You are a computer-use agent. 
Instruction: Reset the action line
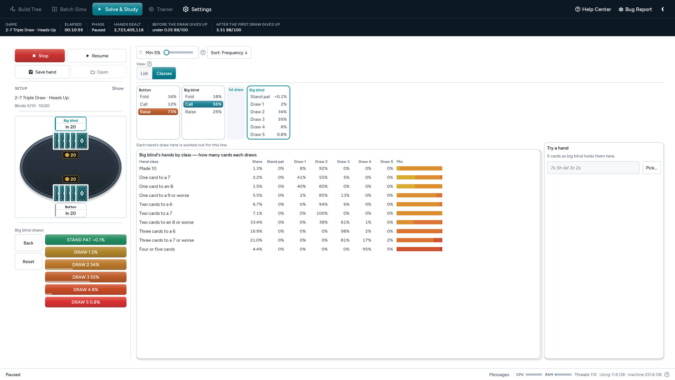point(28,261)
